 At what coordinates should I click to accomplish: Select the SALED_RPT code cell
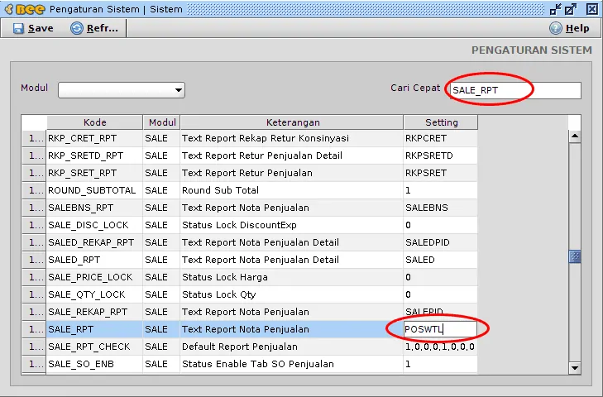94,260
